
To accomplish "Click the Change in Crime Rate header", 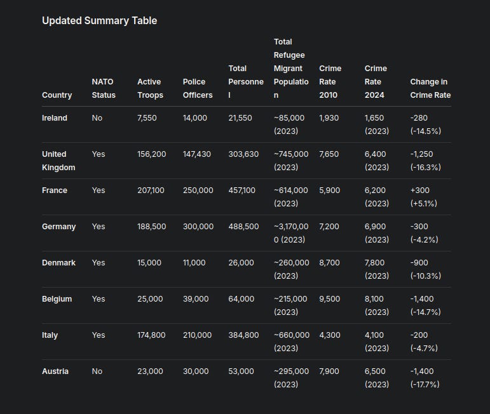I will pyautogui.click(x=430, y=88).
